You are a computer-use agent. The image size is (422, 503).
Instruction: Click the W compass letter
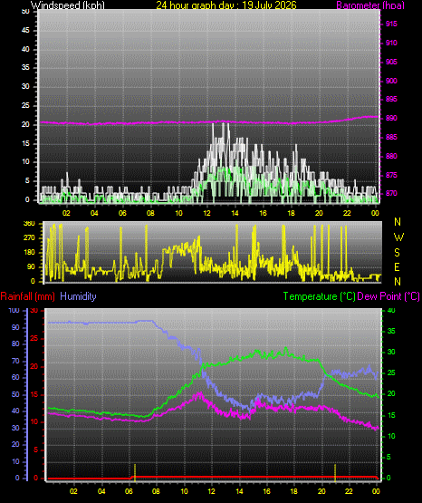[x=398, y=237]
